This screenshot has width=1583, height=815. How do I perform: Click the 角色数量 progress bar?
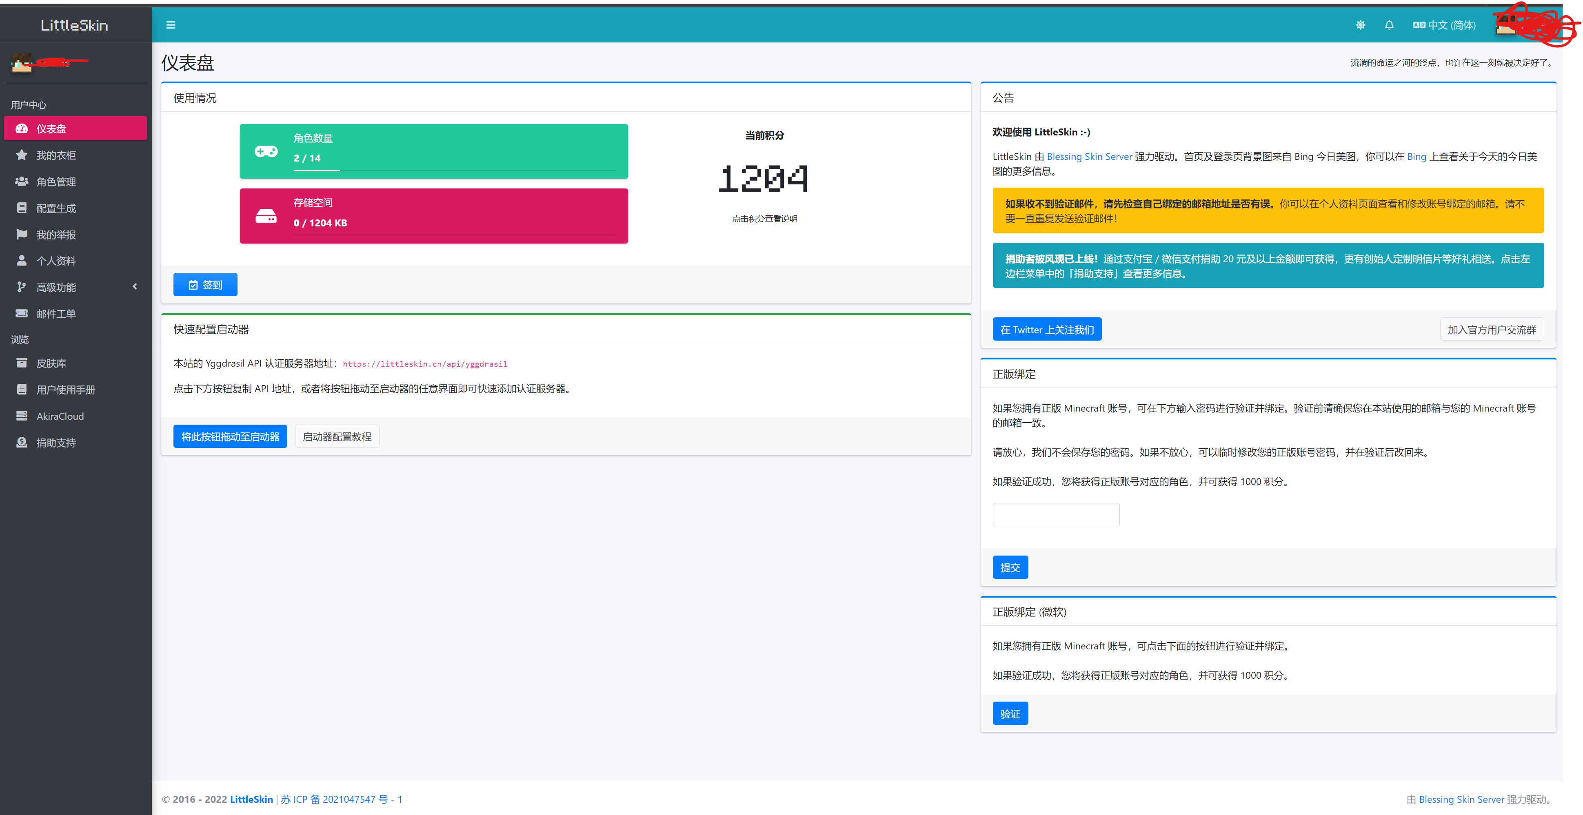(x=455, y=170)
